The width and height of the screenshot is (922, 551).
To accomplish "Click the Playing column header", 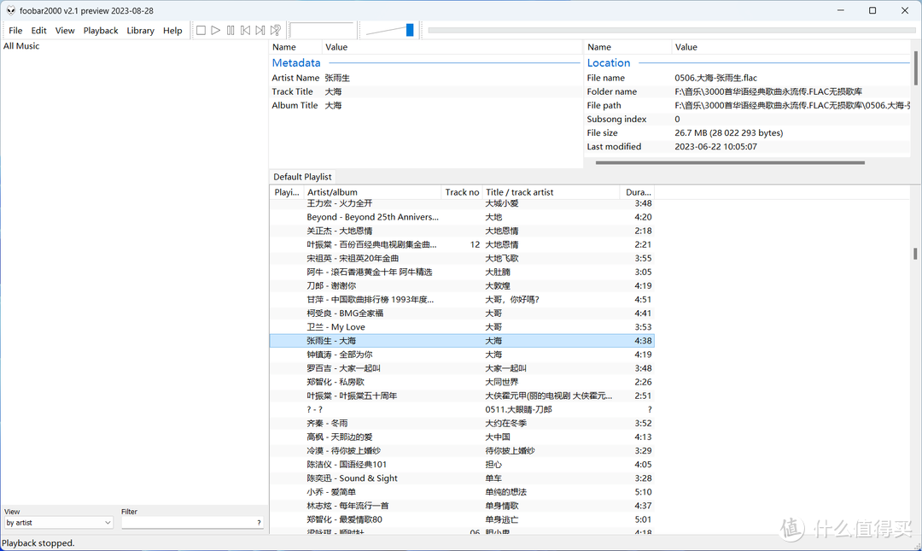I will click(x=287, y=192).
